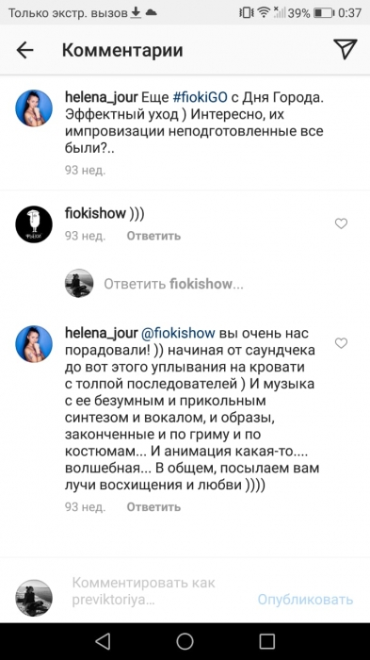Reply to helena_jour's long comment
The height and width of the screenshot is (660, 370).
click(153, 507)
